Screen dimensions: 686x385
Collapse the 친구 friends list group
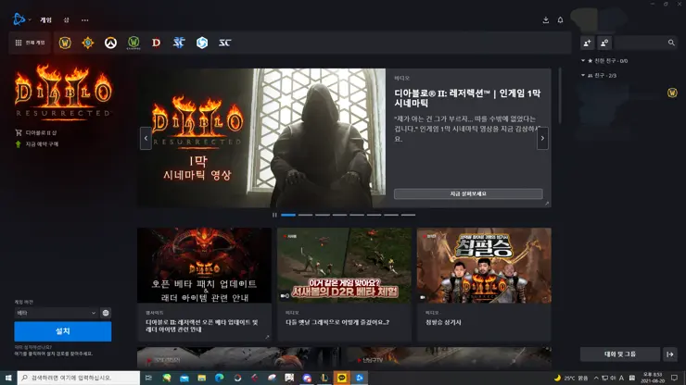click(583, 75)
